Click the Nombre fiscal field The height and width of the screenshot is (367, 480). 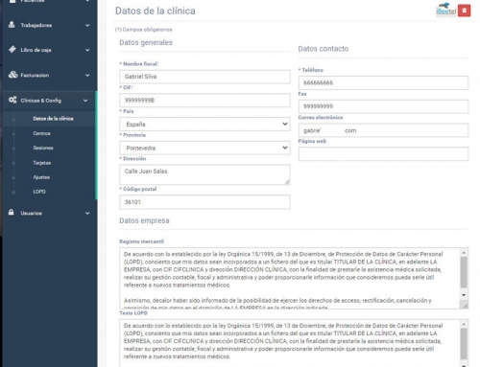(x=204, y=77)
